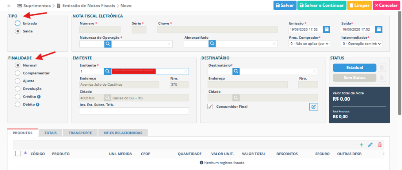Click Débito info icon
Screen dimensions: 402x170
37,105
